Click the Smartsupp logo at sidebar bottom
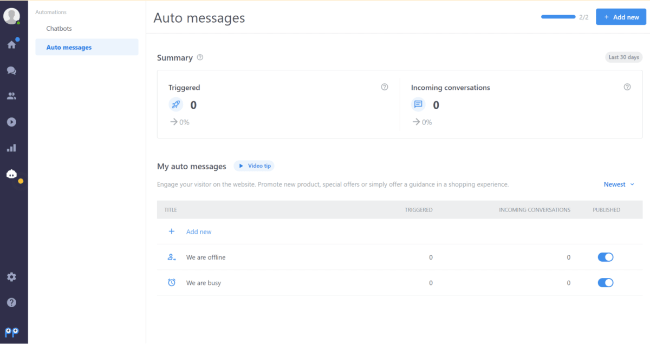Screen dimensions: 650x344 [x=12, y=332]
